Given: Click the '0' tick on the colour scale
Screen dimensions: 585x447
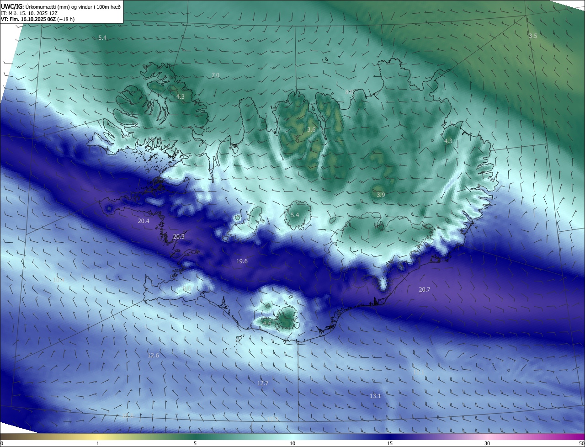Looking at the screenshot, I should click(2, 443).
